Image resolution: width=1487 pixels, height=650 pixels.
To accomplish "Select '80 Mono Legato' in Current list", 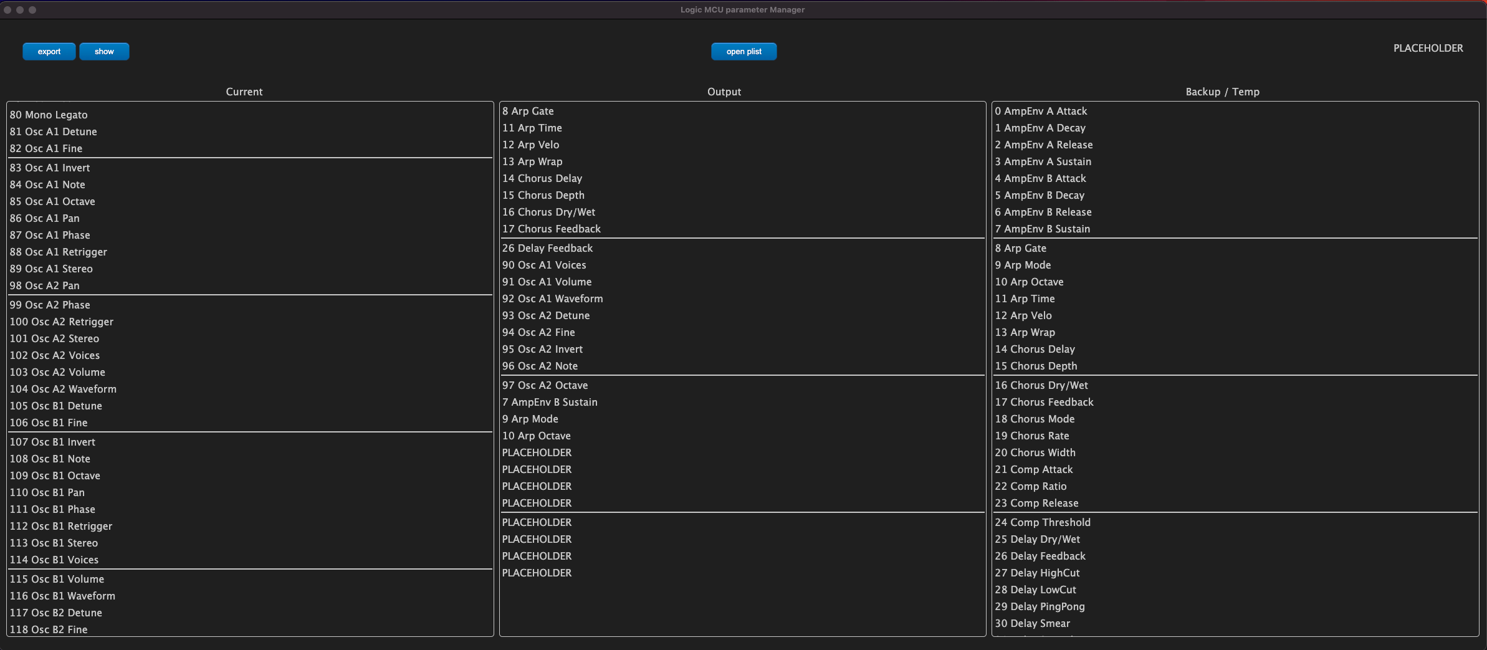I will pos(250,115).
